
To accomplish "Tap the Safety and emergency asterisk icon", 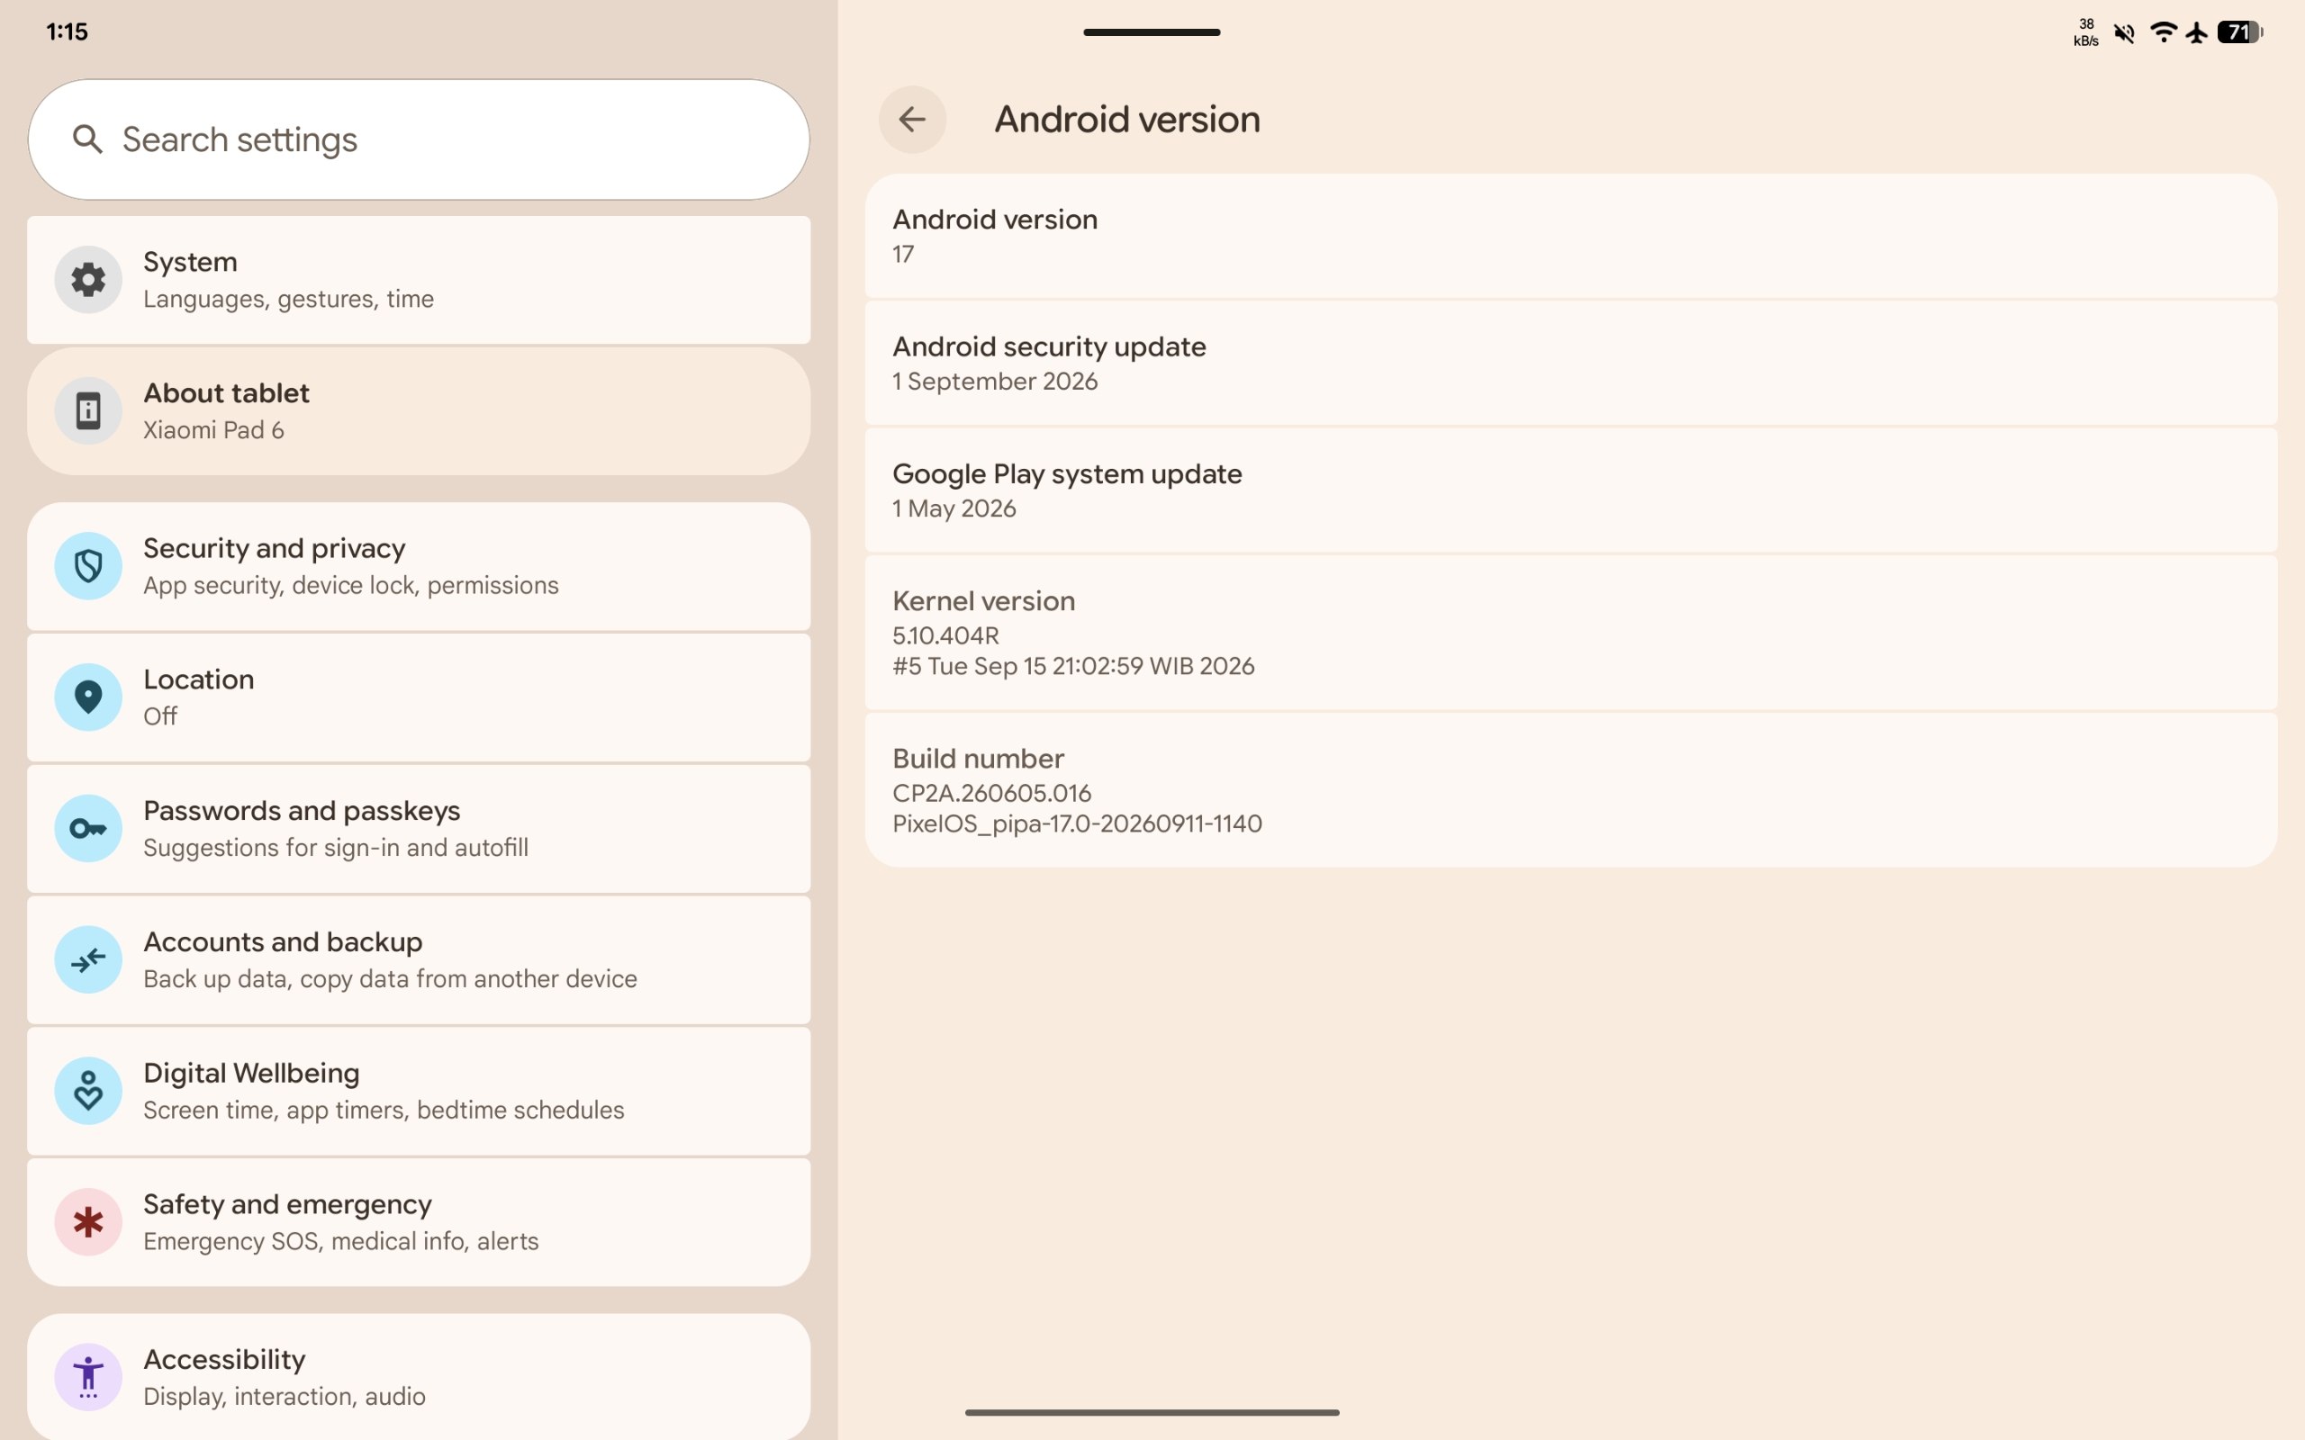I will coord(87,1222).
